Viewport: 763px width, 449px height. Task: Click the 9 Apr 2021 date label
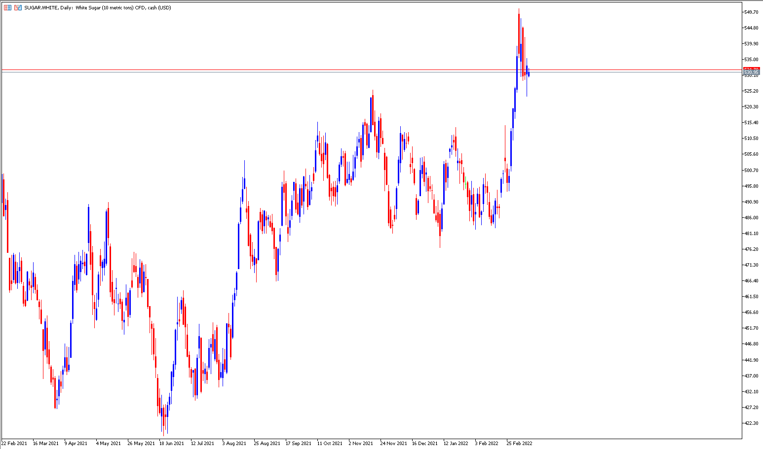point(76,443)
